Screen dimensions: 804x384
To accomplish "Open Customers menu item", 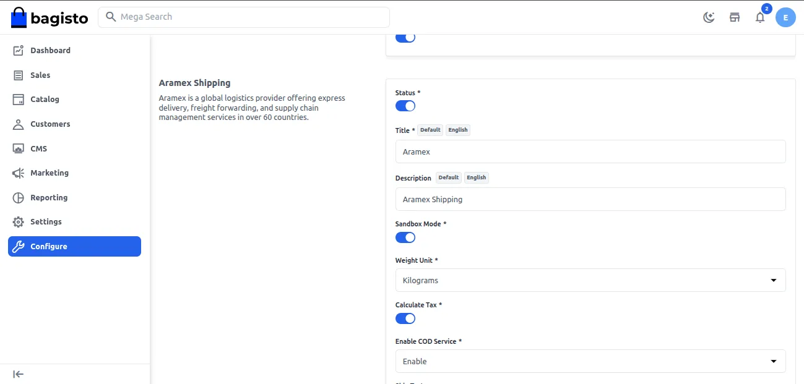I will coord(74,124).
